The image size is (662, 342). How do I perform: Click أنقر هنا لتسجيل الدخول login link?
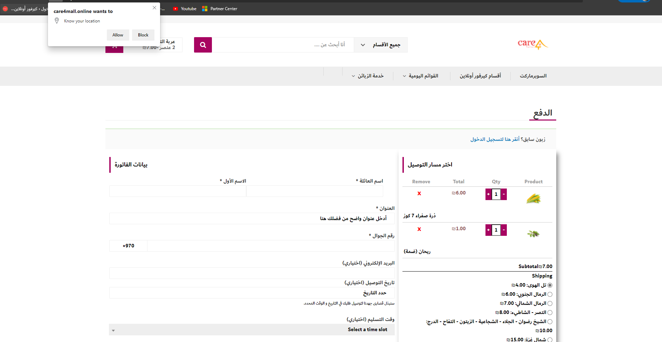[x=495, y=139]
